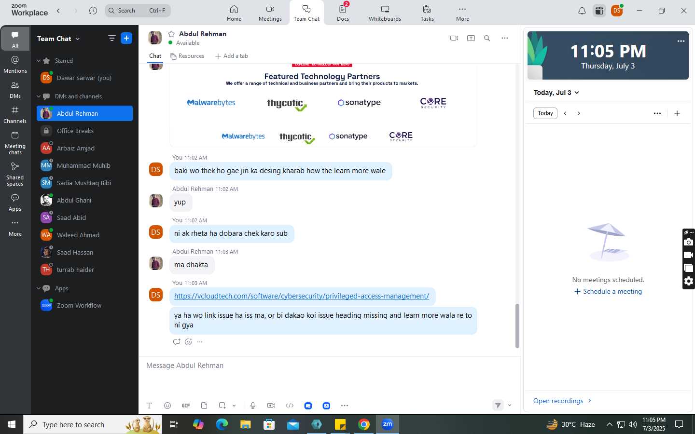Image resolution: width=695 pixels, height=434 pixels.
Task: Open the Today, Jul 3 date dropdown
Action: pyautogui.click(x=556, y=93)
